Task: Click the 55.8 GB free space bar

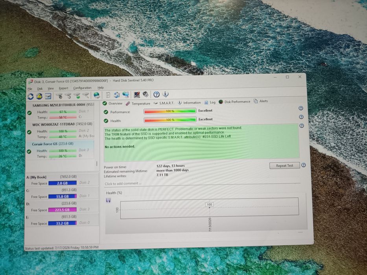Action: (x=63, y=196)
